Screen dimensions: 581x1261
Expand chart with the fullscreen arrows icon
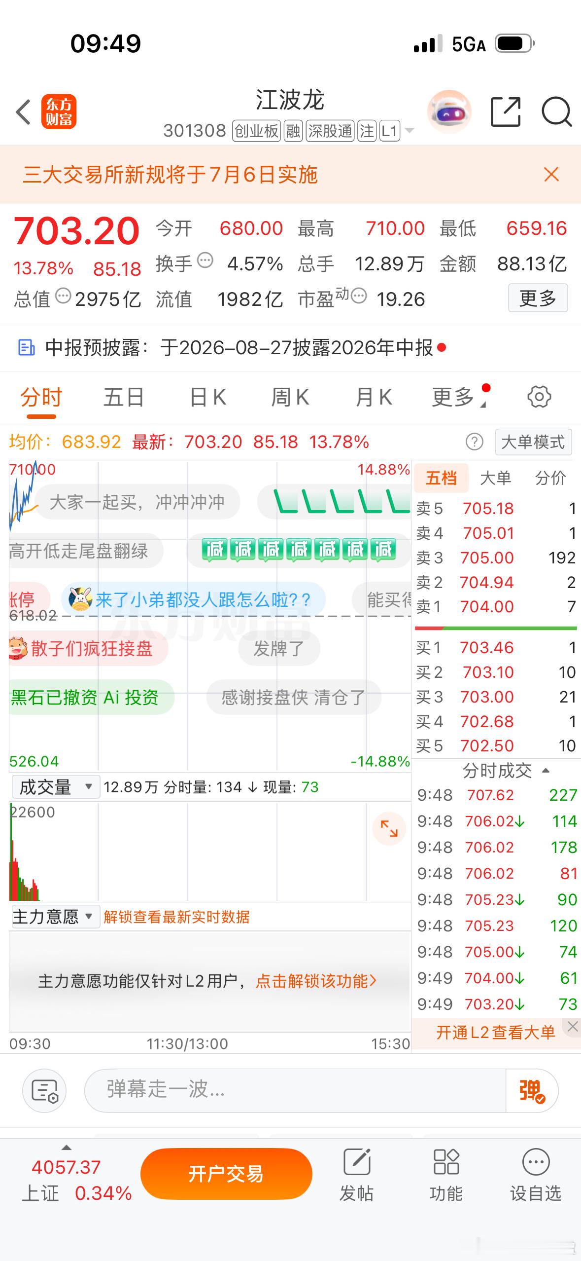point(389,828)
